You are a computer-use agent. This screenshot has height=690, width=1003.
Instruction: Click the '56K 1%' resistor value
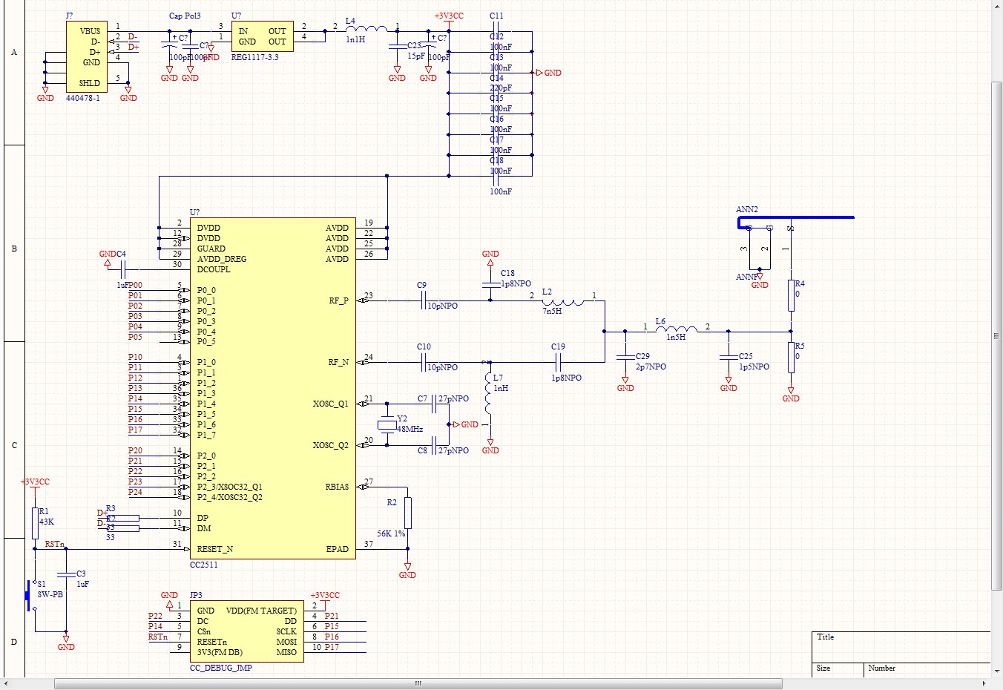click(391, 533)
